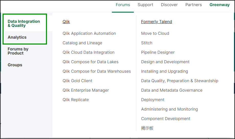The image size is (235, 139).
Task: Select the Analytics category
Action: [x=17, y=37]
